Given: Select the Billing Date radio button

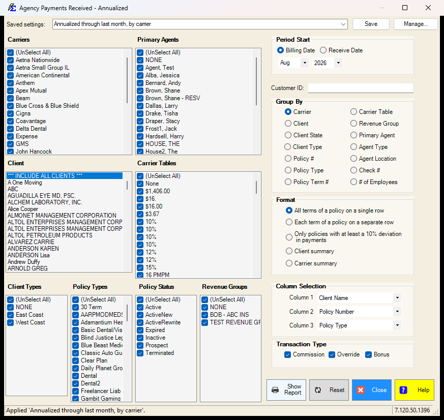Looking at the screenshot, I should [280, 50].
